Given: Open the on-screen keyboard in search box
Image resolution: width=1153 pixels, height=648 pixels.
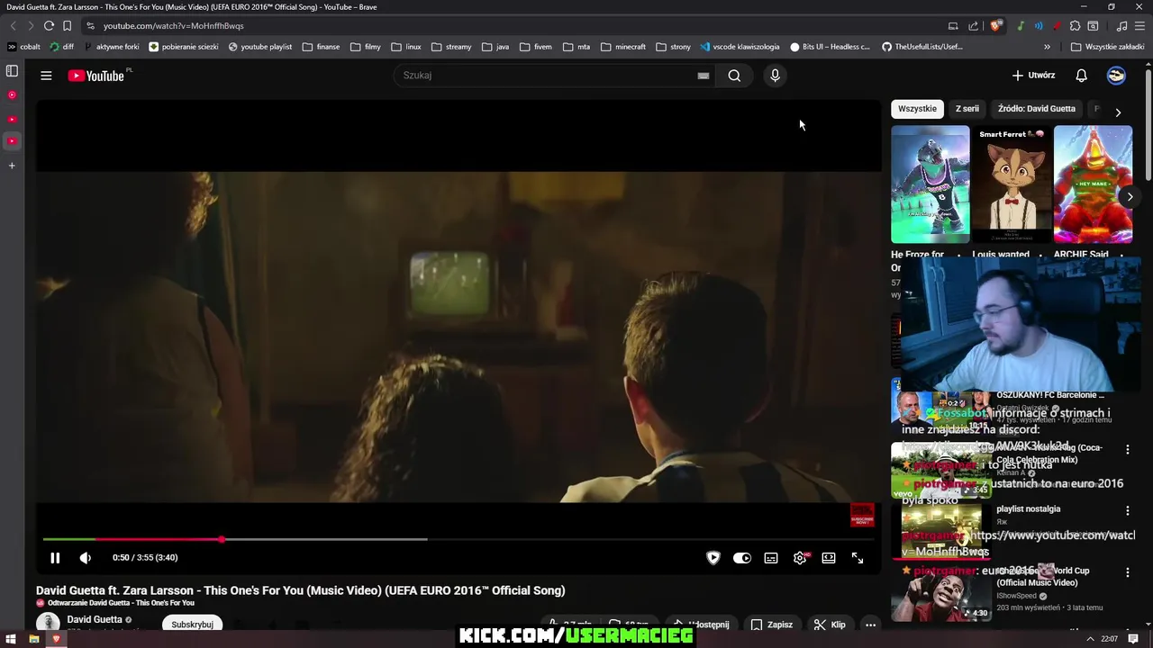Looking at the screenshot, I should (x=703, y=76).
